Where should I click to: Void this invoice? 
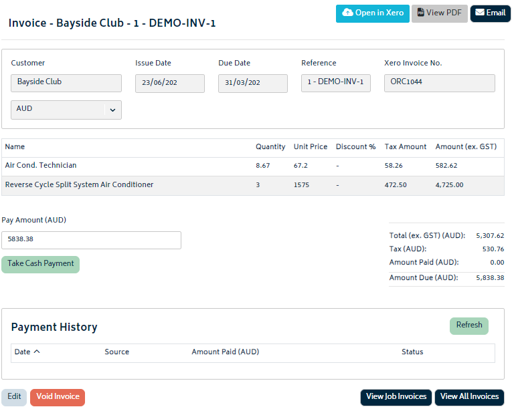point(58,397)
